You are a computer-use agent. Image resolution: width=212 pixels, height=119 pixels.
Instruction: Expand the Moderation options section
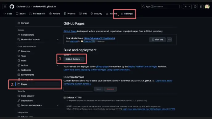[x=58, y=40]
